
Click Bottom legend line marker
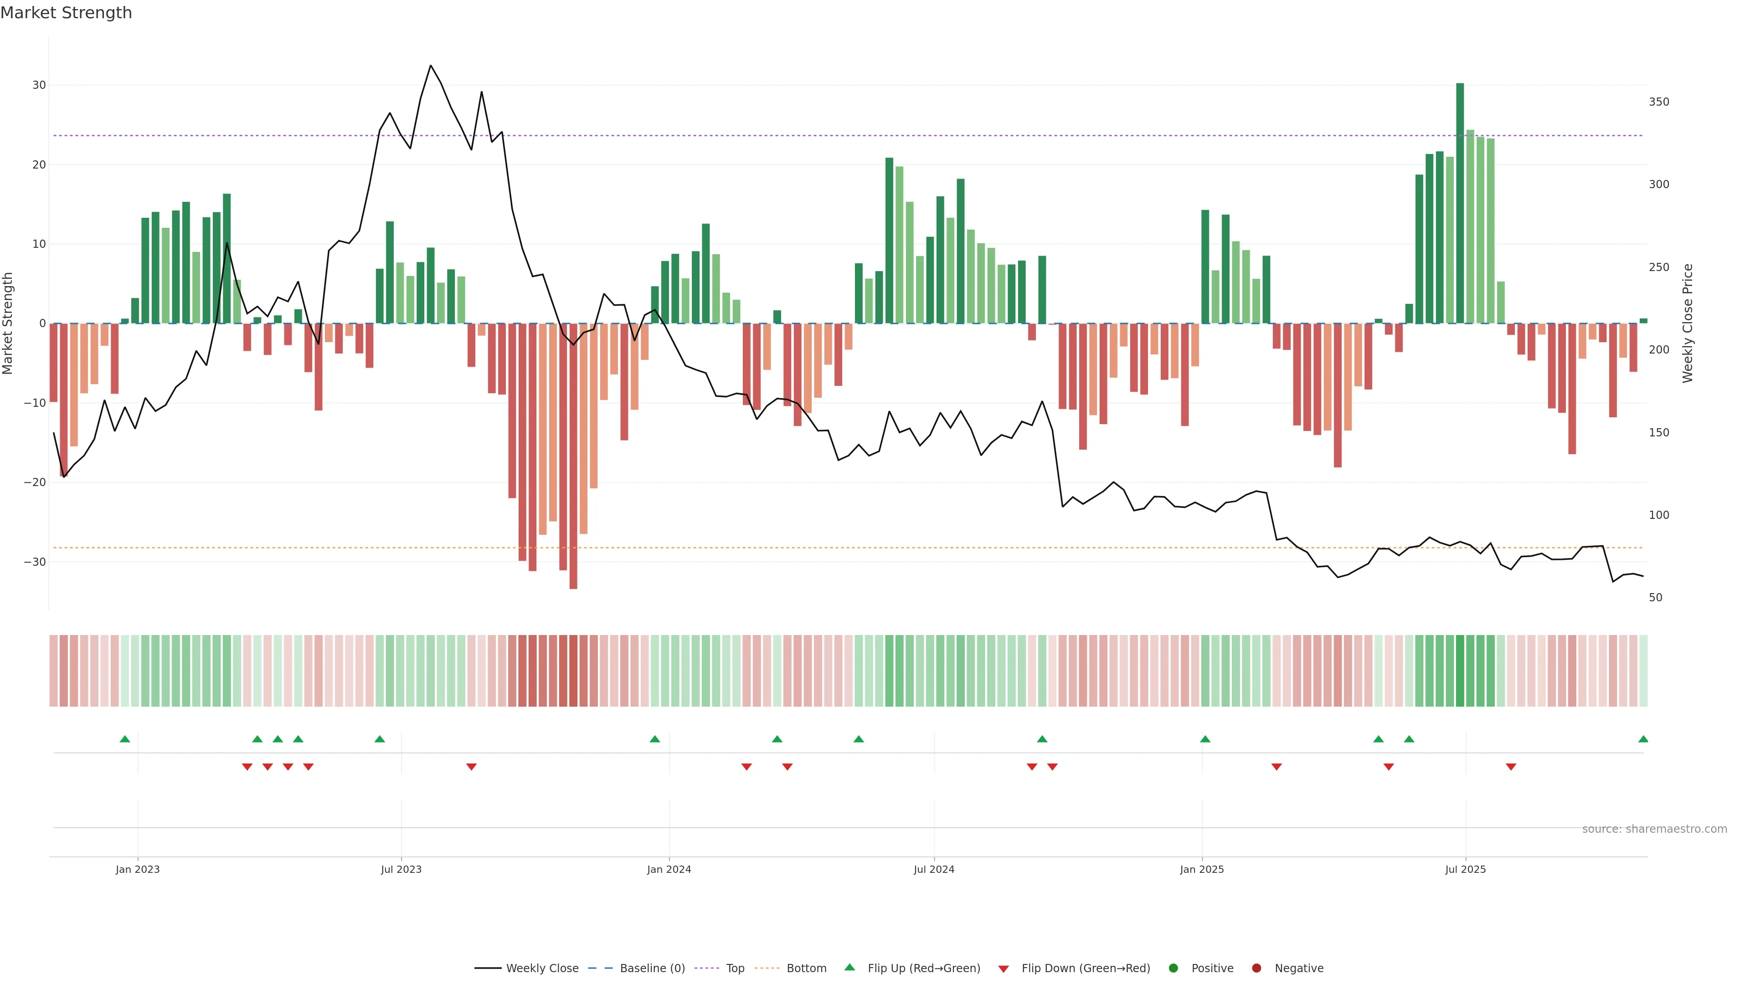pos(767,968)
